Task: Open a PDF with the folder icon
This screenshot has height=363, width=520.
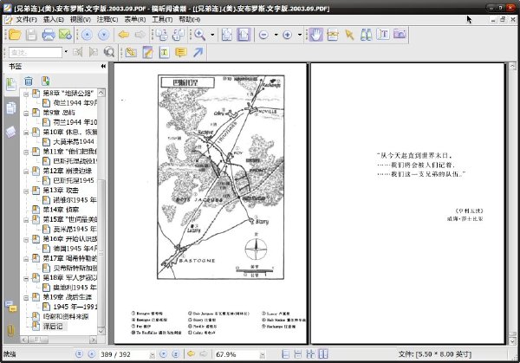Action: click(15, 35)
